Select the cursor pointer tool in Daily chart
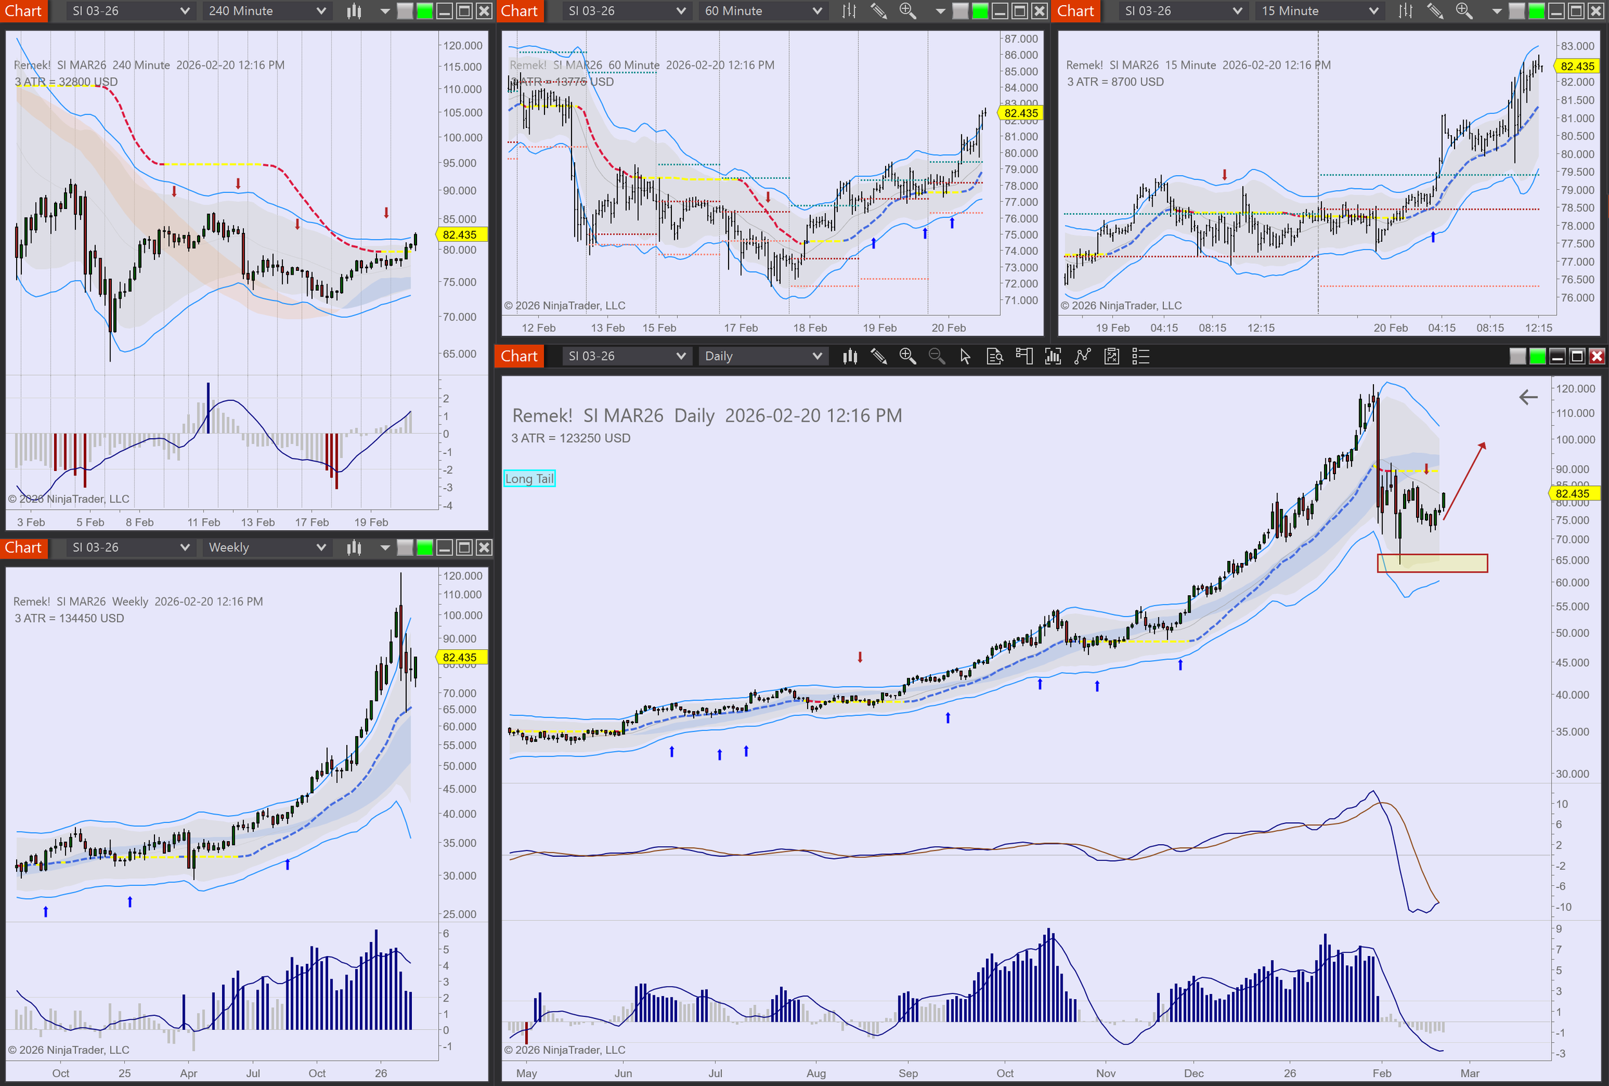This screenshot has width=1609, height=1086. [965, 356]
